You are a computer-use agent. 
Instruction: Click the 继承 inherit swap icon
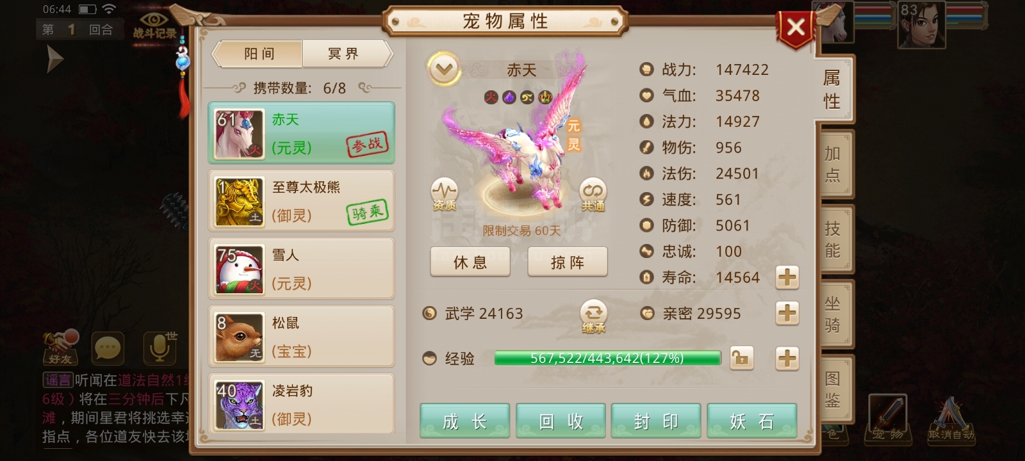pyautogui.click(x=593, y=316)
